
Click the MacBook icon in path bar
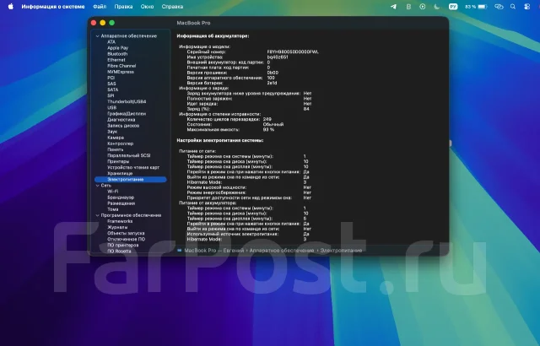180,251
